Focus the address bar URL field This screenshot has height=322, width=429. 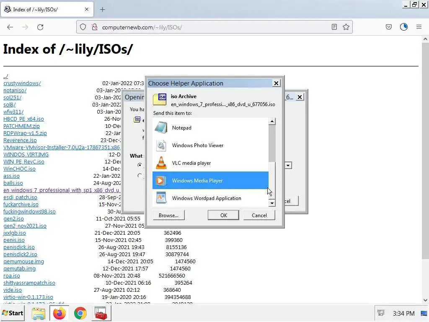click(x=213, y=27)
